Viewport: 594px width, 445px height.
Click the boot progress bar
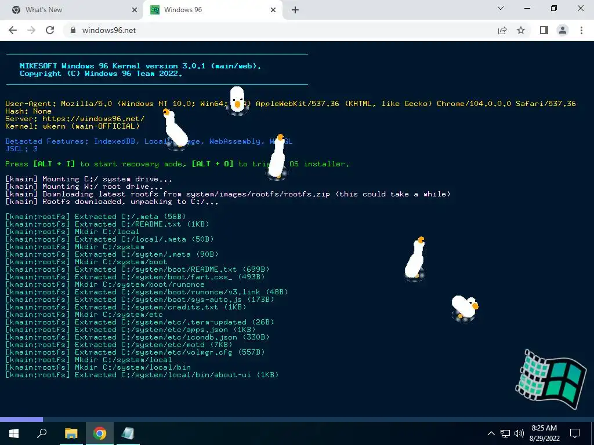pos(297,420)
